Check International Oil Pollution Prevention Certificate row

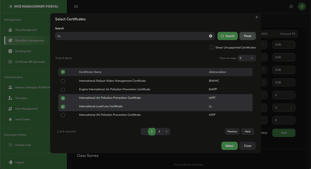click(63, 115)
